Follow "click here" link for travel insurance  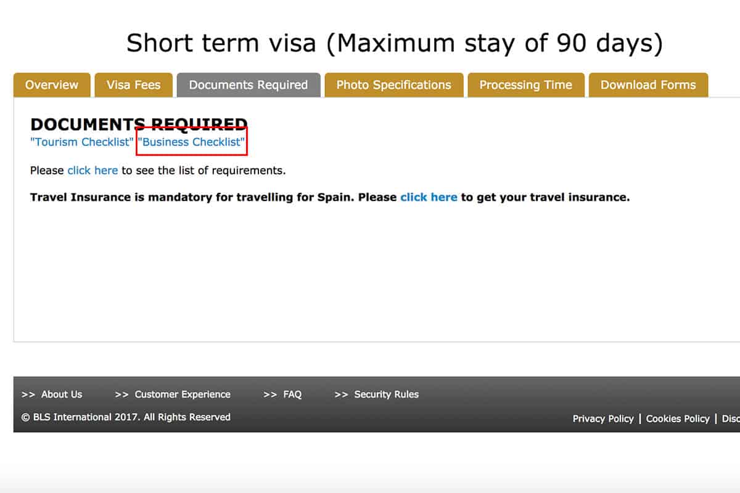(x=429, y=198)
